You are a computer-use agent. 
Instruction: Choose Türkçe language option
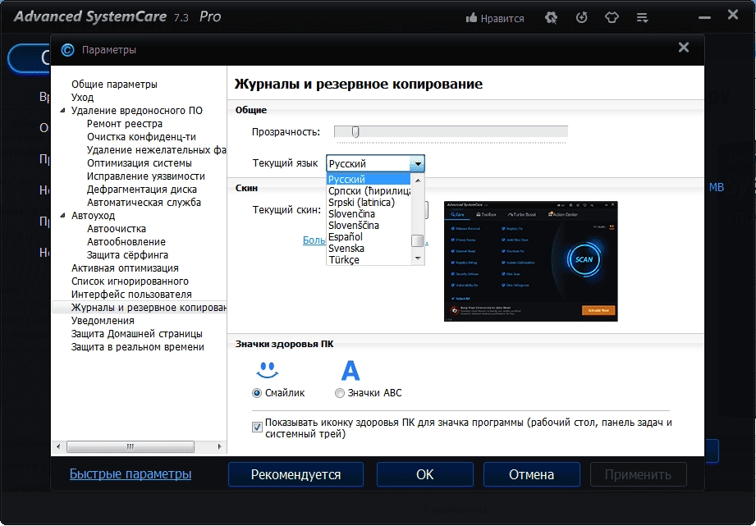tap(369, 260)
